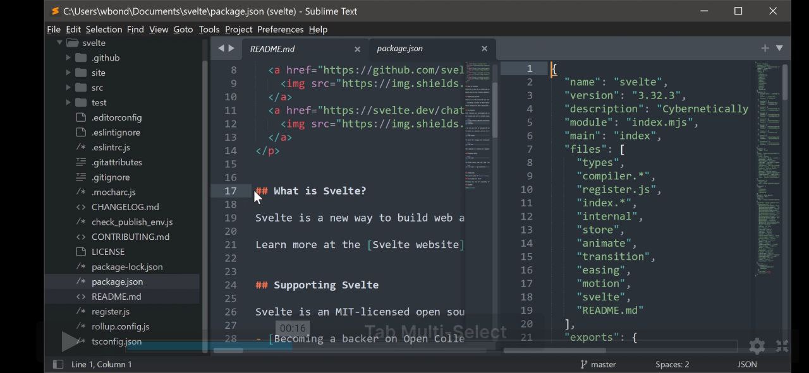Click the video play button overlay
Screen dimensions: 809x373
[x=70, y=341]
